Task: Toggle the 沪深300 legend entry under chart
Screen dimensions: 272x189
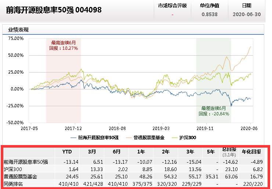Action: click(x=184, y=138)
